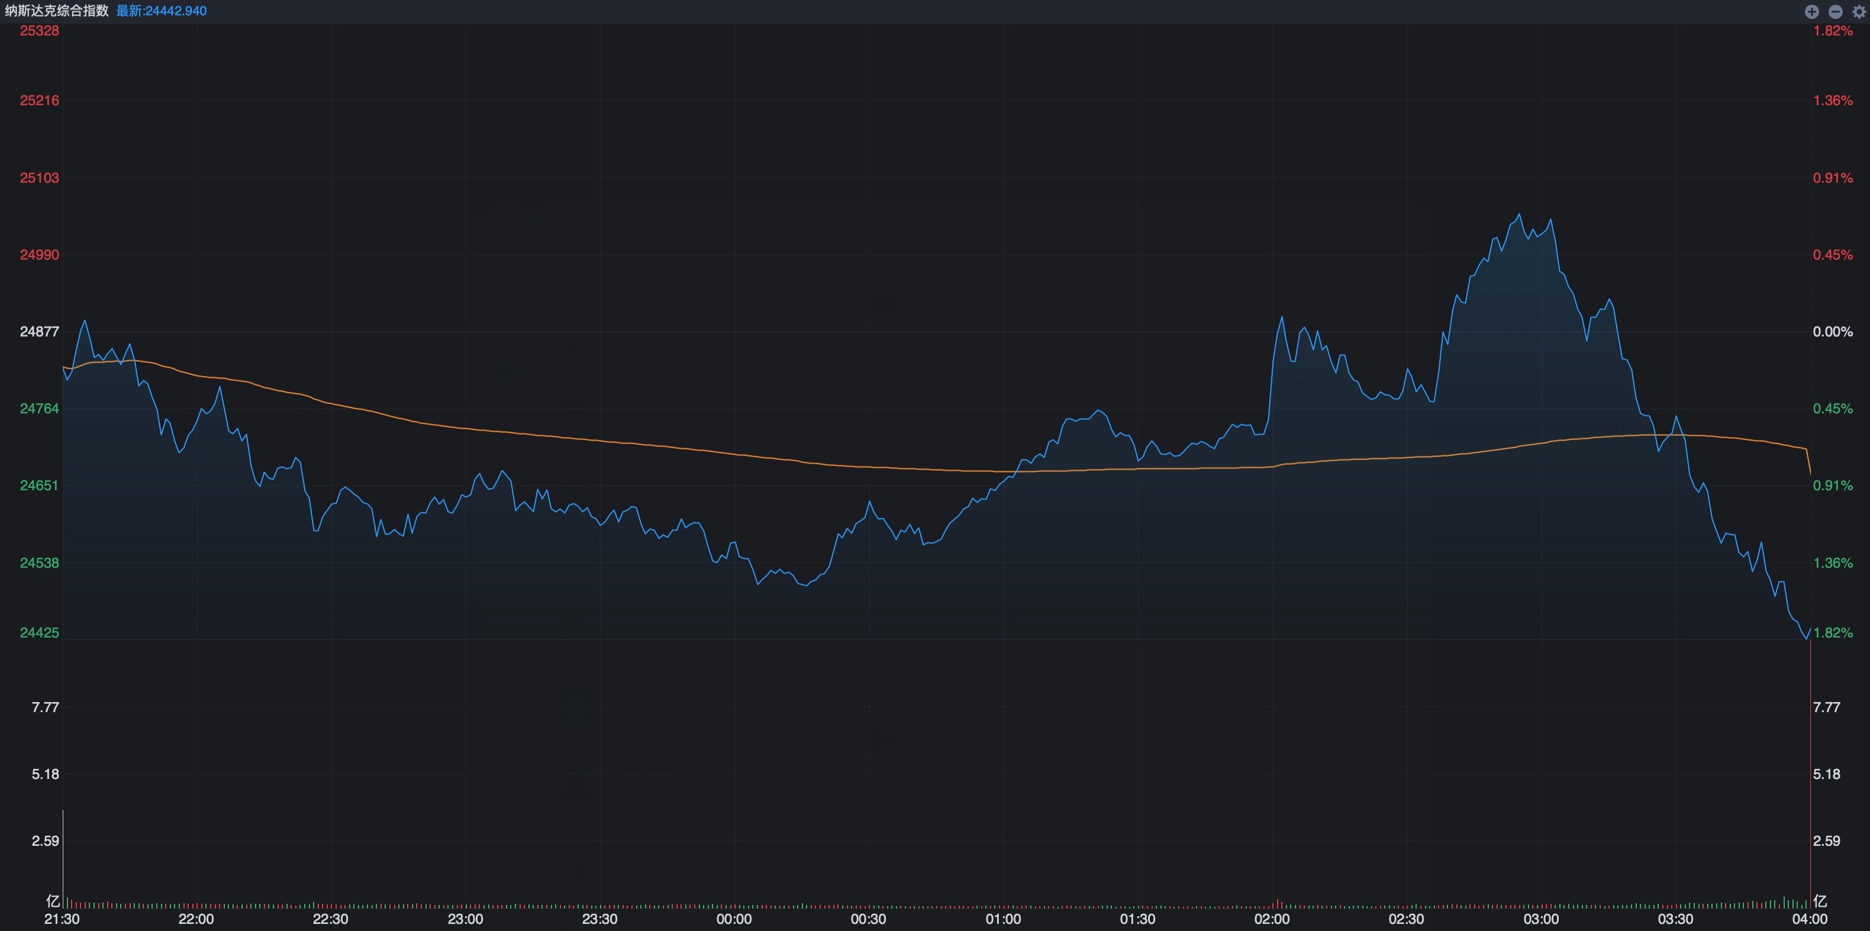Click 2.59 on the right volume axis
Image resolution: width=1870 pixels, height=931 pixels.
tap(1826, 841)
